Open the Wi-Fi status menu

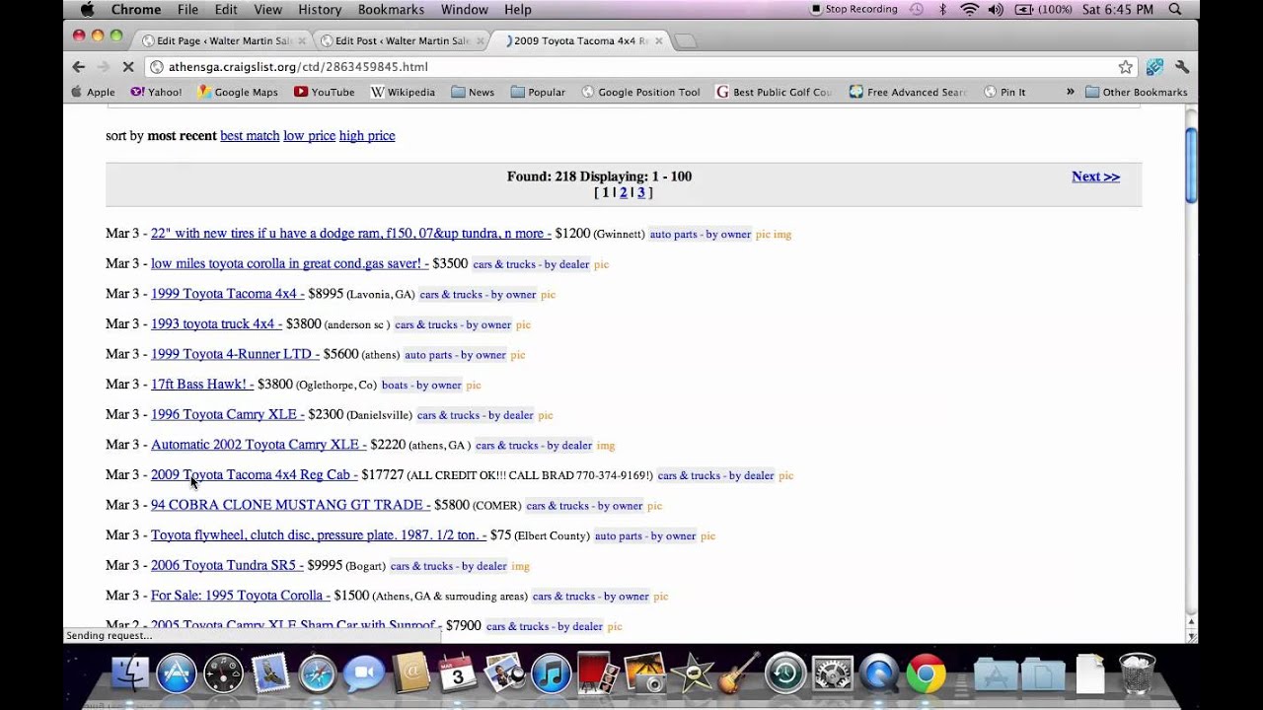pos(970,9)
